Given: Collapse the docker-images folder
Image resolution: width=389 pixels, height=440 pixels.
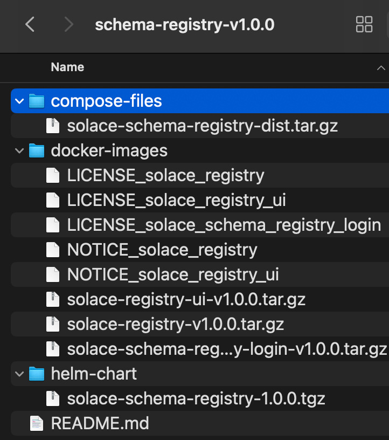Looking at the screenshot, I should [20, 150].
